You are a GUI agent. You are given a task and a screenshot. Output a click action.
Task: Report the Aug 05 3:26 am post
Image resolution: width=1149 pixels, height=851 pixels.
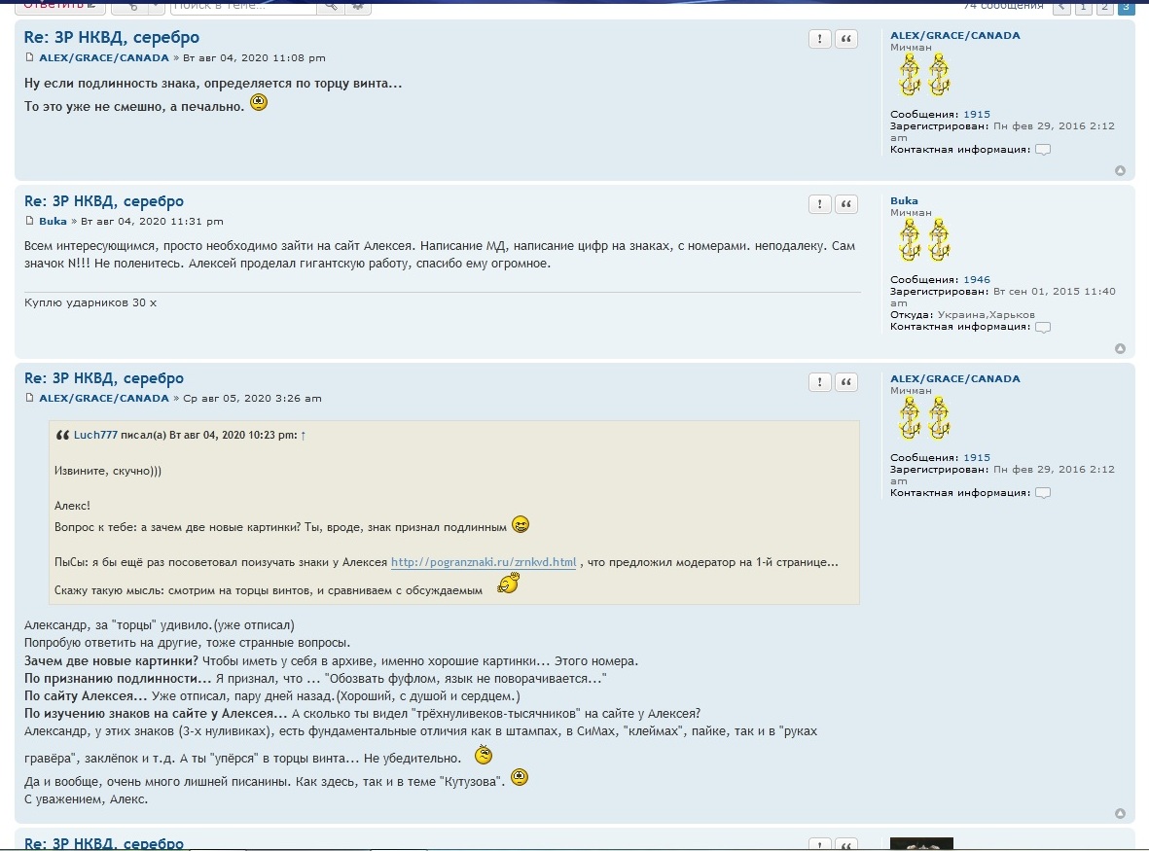[x=819, y=381]
